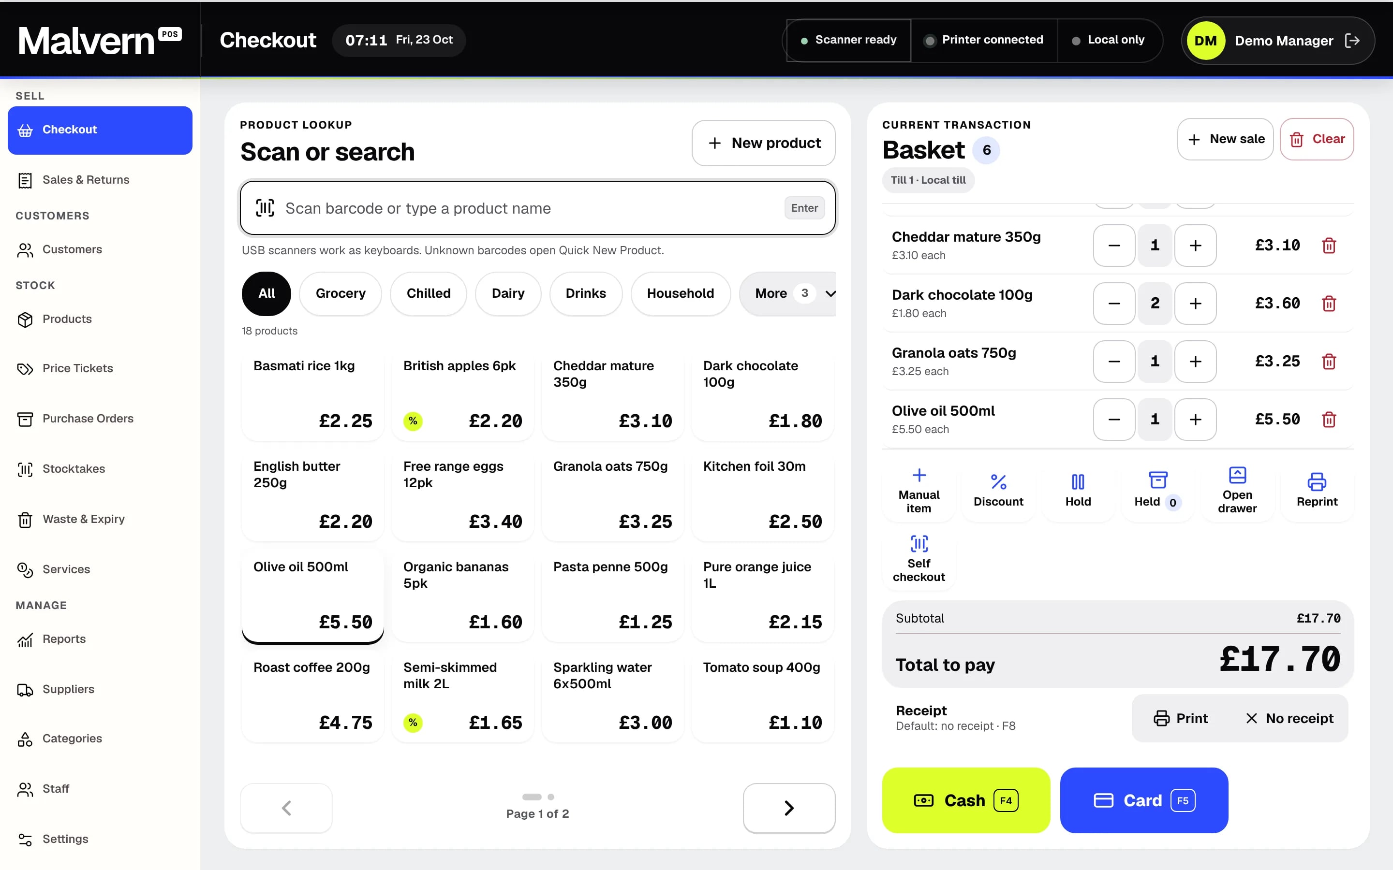1393x870 pixels.
Task: Remove Olive oil 500ml from basket
Action: point(1329,420)
